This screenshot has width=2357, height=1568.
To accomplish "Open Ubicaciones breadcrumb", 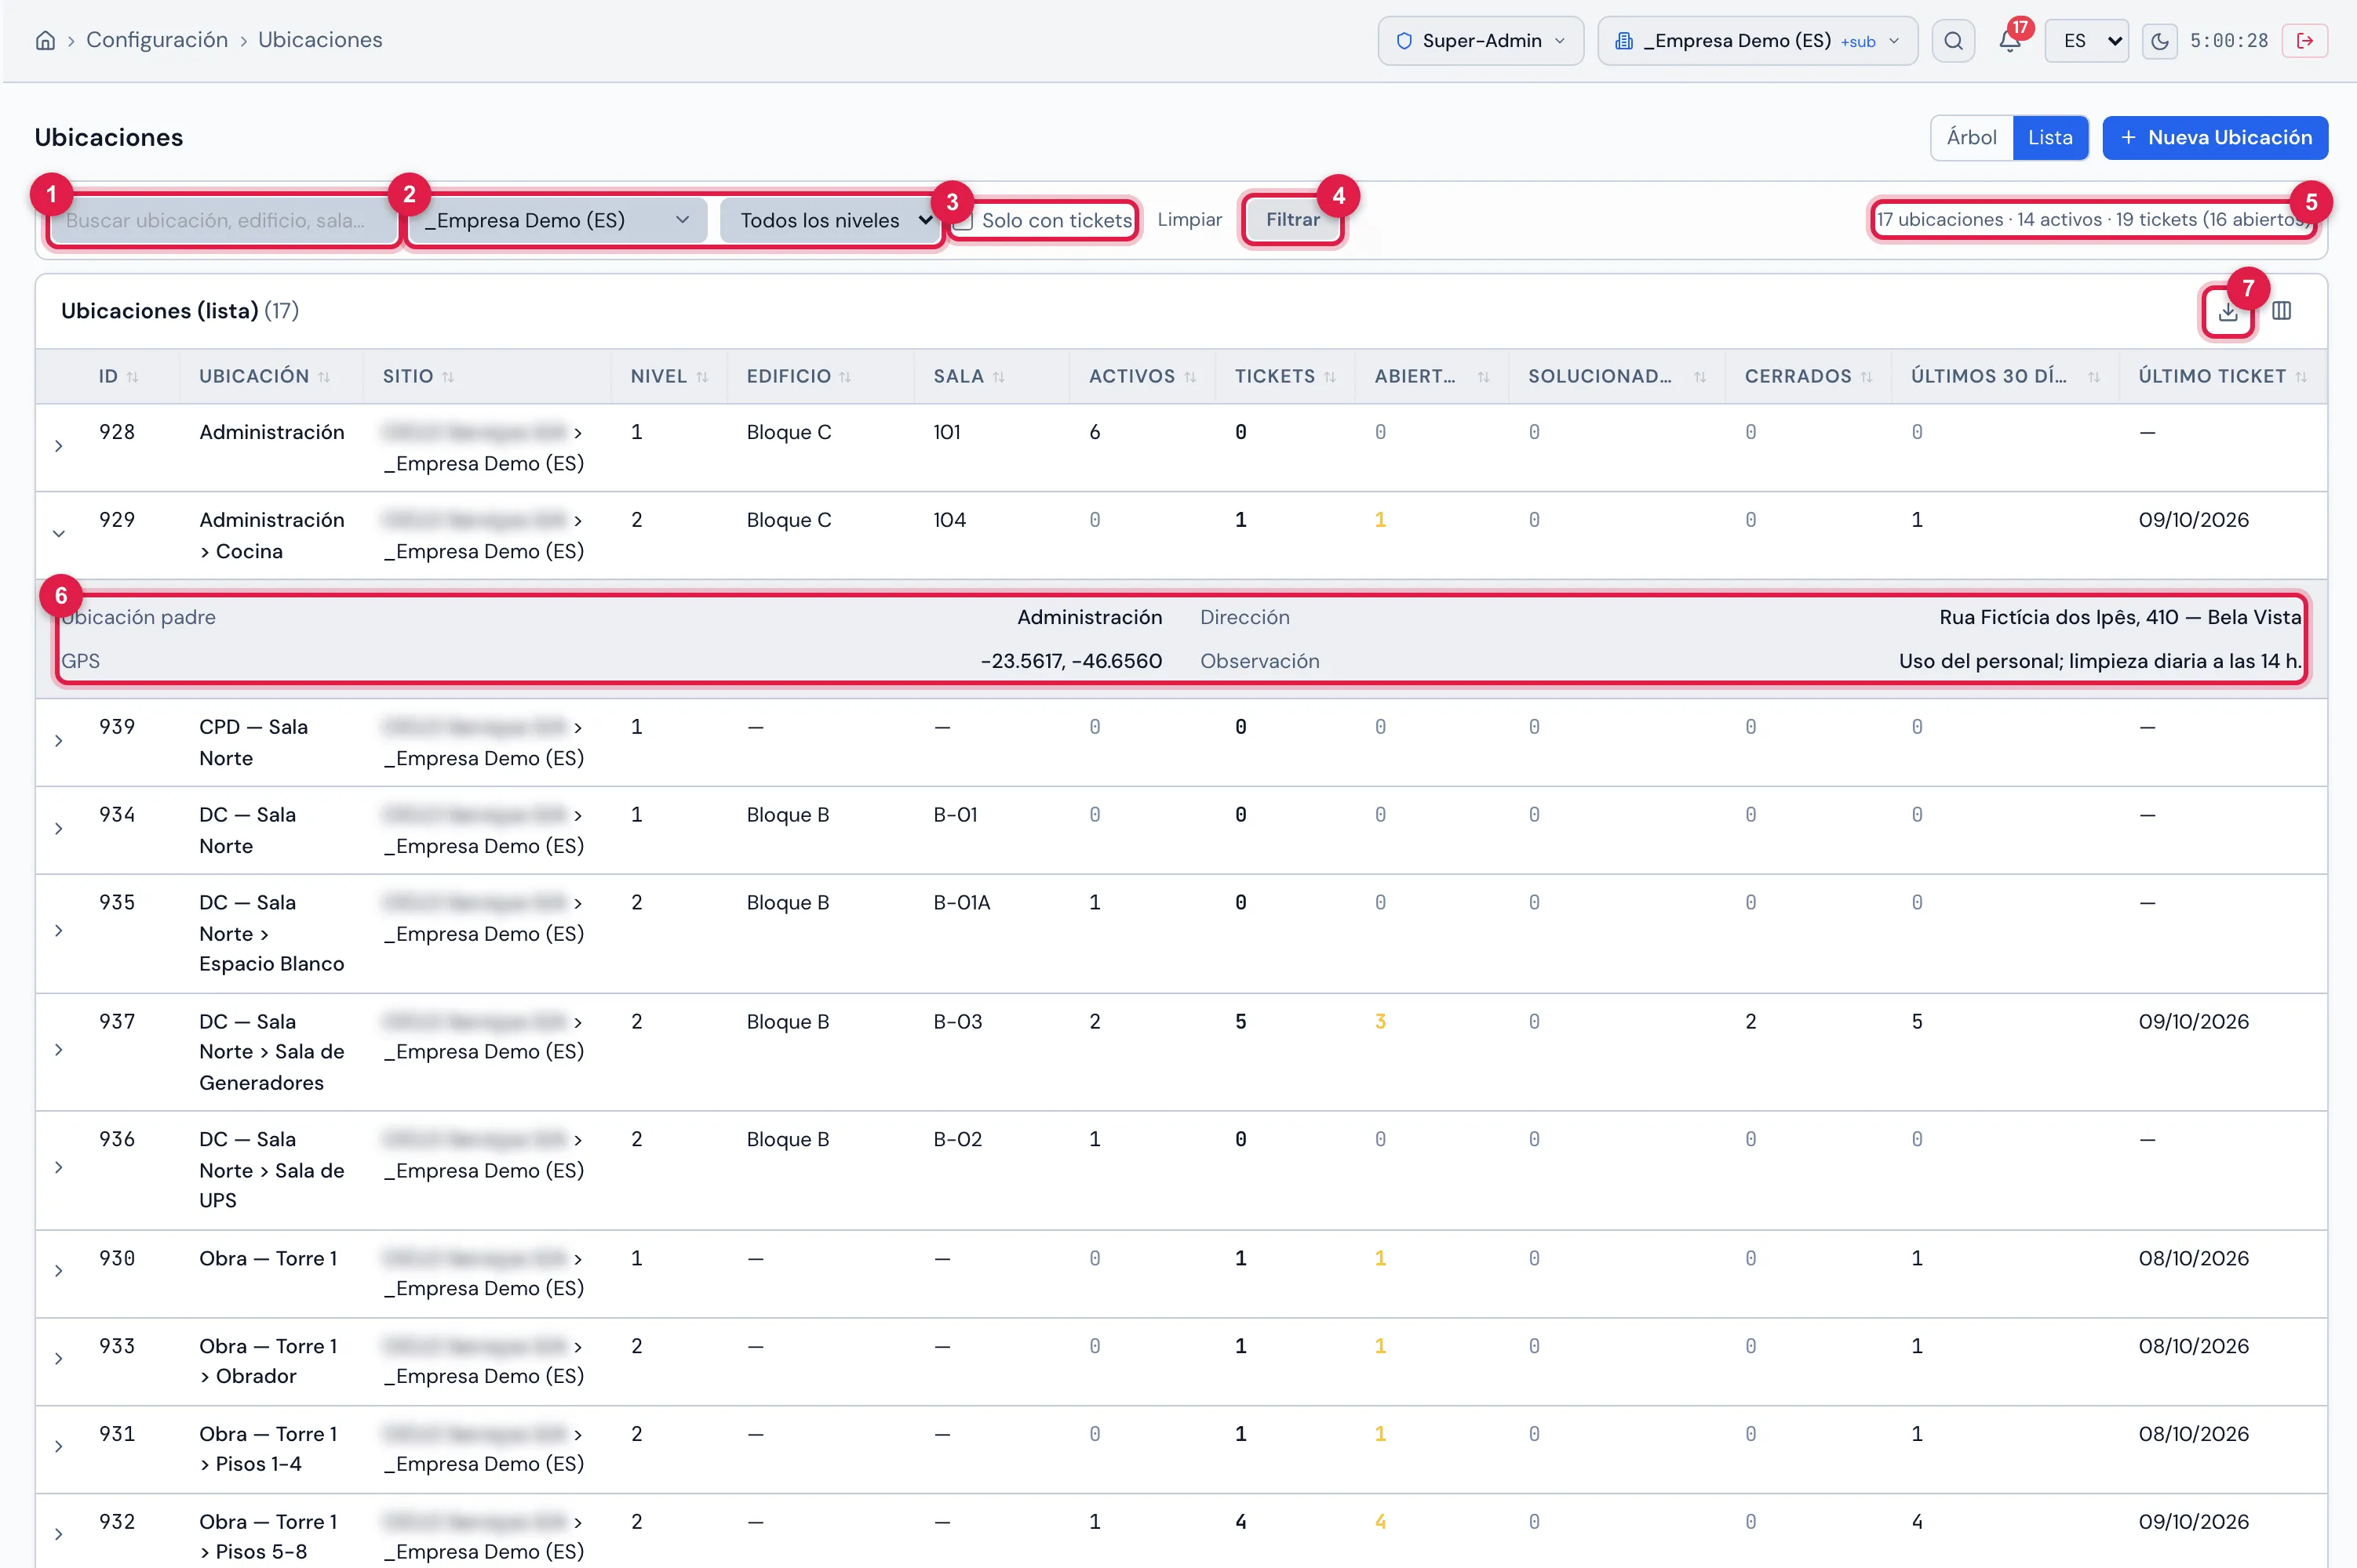I will coord(320,40).
